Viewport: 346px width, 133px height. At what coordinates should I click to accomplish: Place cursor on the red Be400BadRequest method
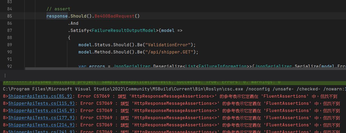(x=114, y=16)
